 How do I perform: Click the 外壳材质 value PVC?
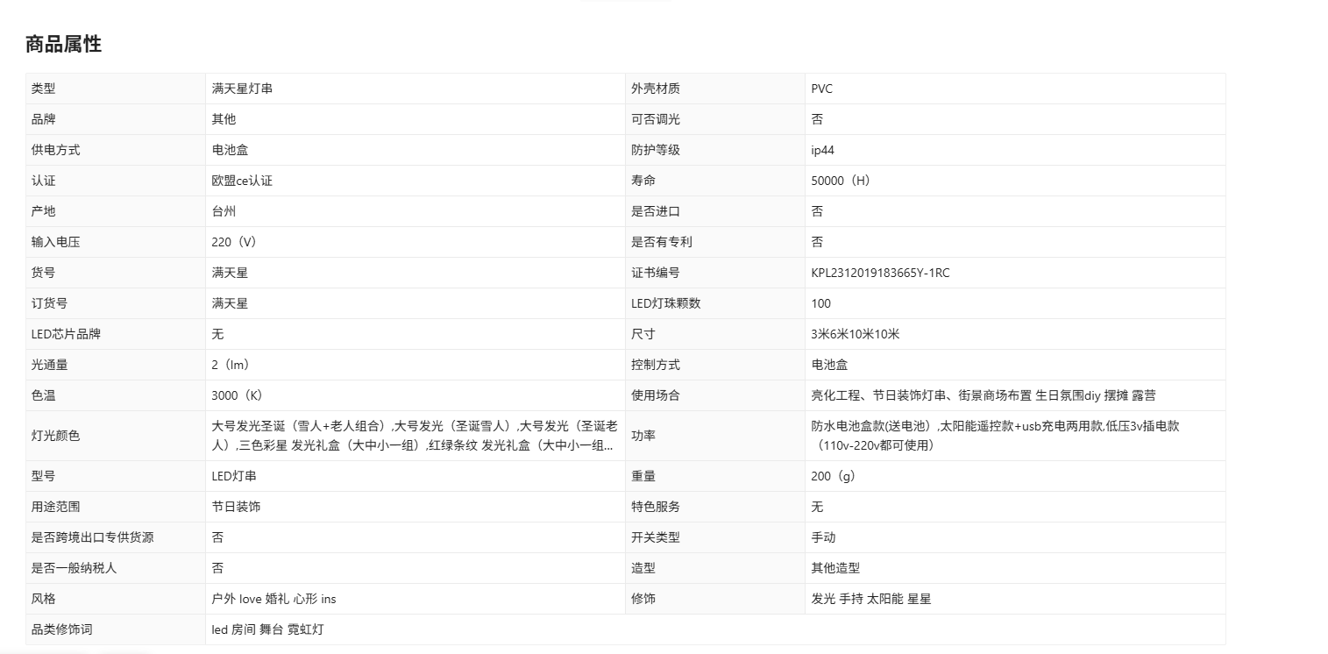pos(822,89)
